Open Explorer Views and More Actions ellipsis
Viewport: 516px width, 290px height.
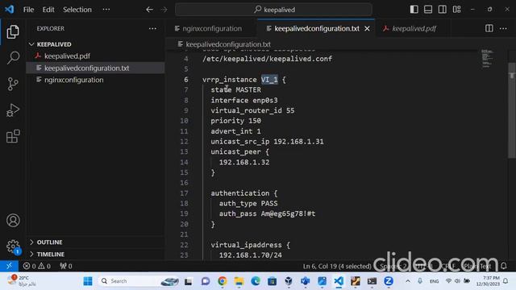[x=152, y=29]
